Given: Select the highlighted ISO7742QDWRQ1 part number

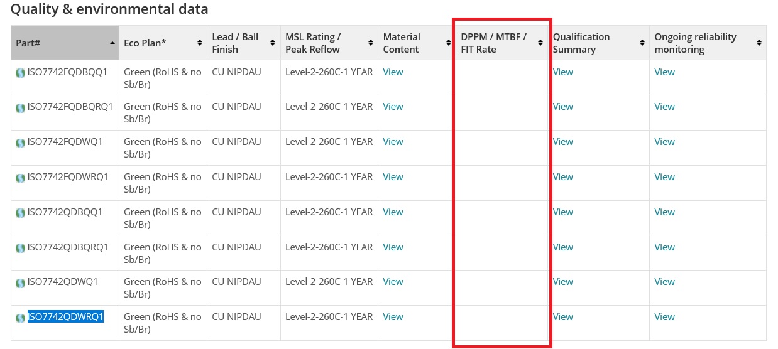Looking at the screenshot, I should click(65, 317).
